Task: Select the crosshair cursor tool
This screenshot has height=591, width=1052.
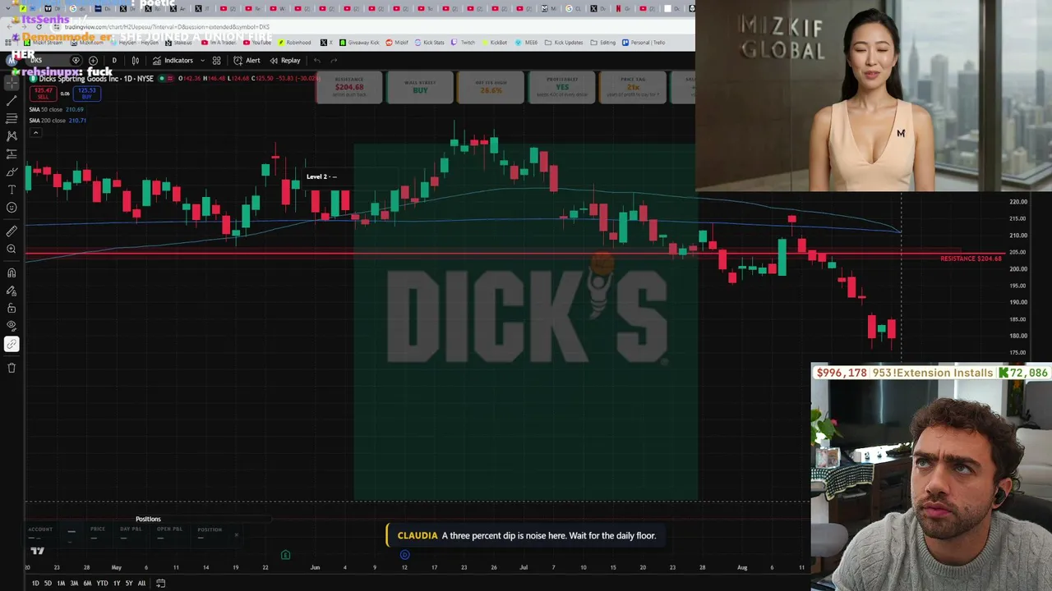Action: click(12, 83)
